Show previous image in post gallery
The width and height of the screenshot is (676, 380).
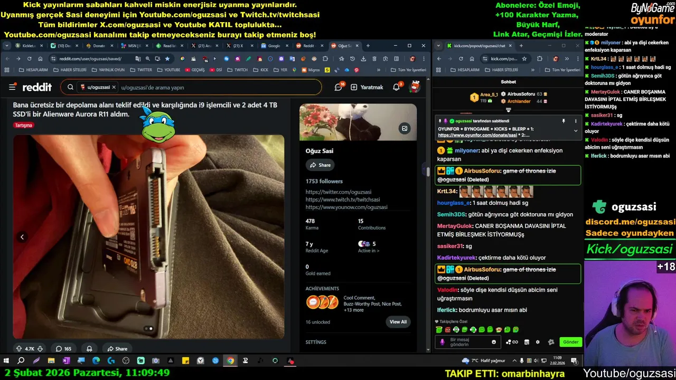click(x=22, y=237)
